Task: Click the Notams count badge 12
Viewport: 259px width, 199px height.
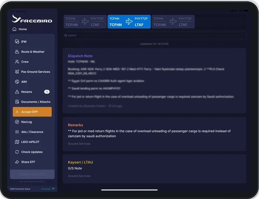Action: click(x=47, y=92)
